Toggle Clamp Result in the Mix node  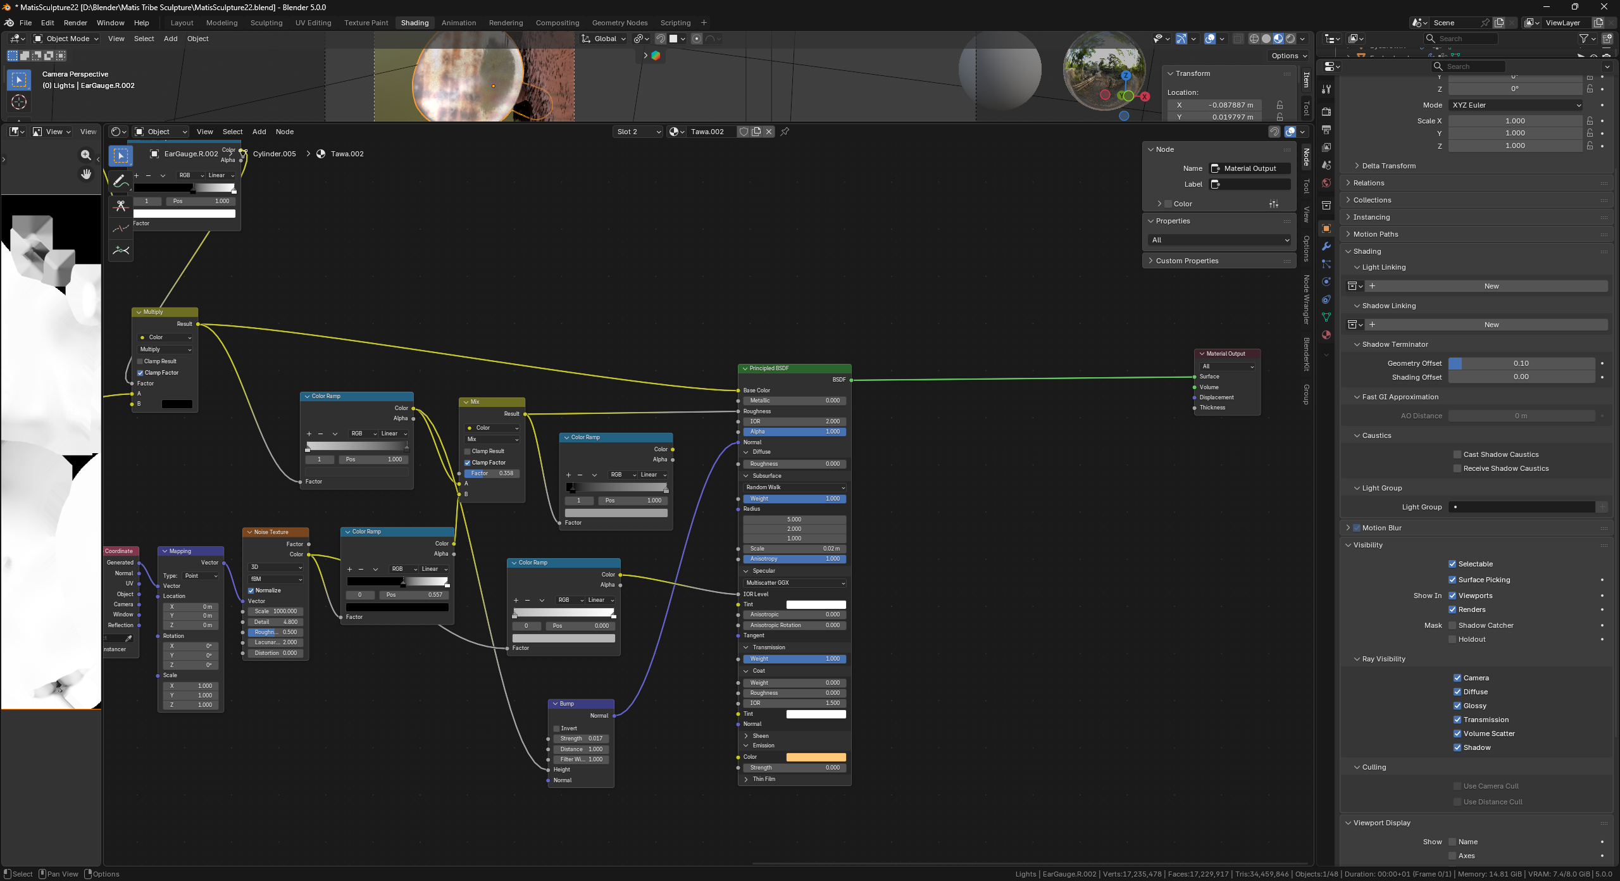tap(467, 451)
